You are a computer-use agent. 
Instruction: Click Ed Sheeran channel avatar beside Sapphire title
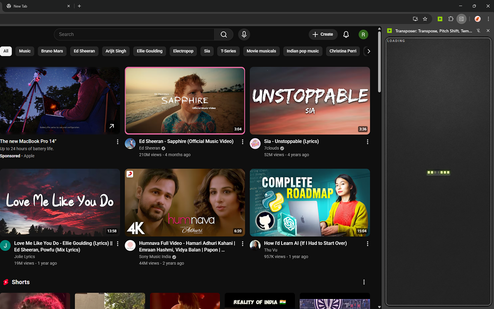click(x=130, y=144)
